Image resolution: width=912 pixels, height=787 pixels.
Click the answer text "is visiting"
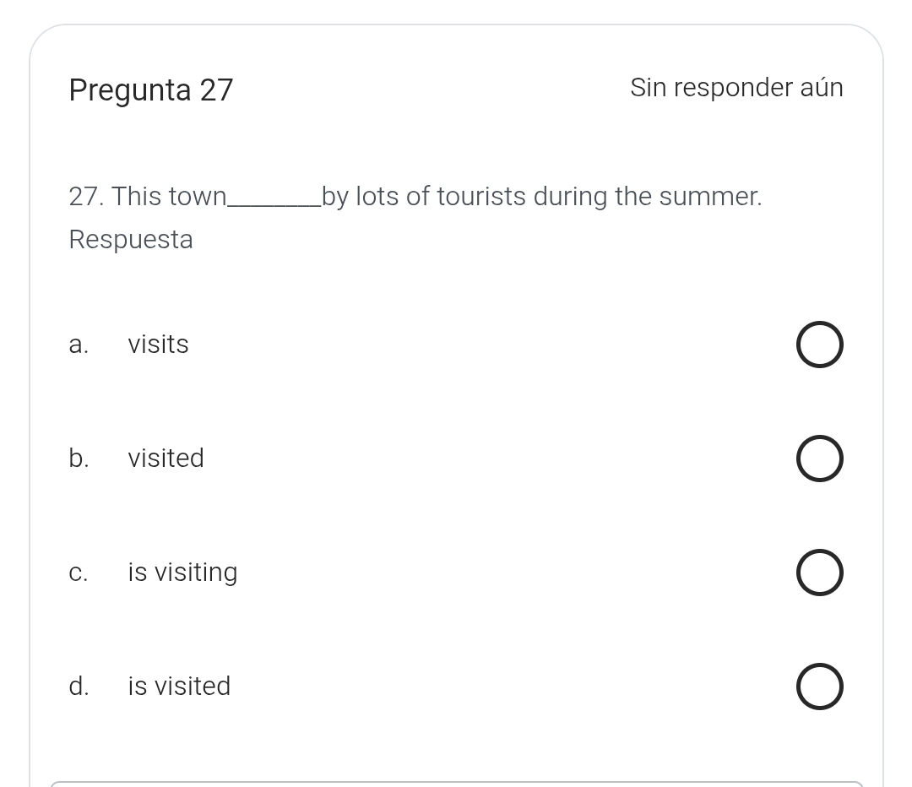182,573
